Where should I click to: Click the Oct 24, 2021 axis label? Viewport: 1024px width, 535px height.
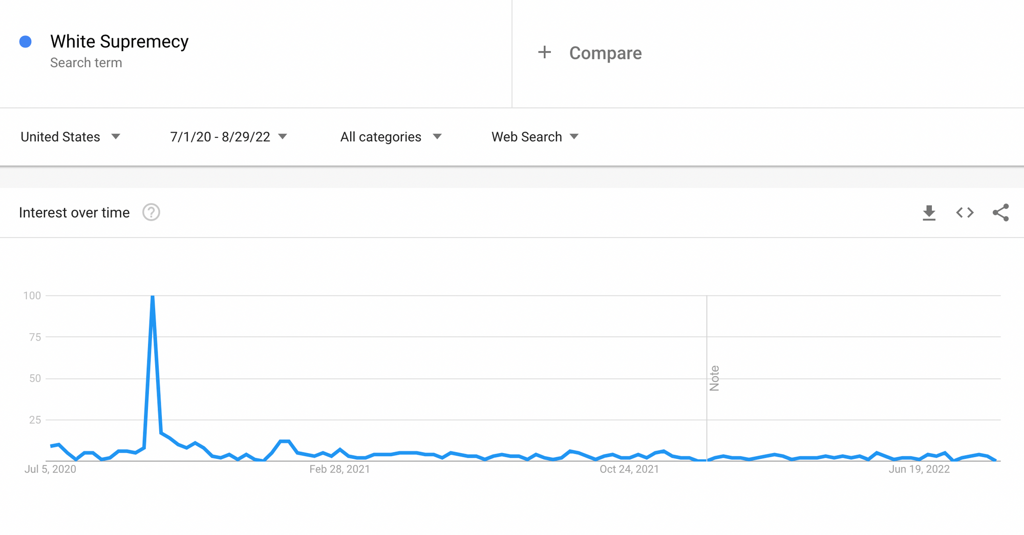(629, 469)
